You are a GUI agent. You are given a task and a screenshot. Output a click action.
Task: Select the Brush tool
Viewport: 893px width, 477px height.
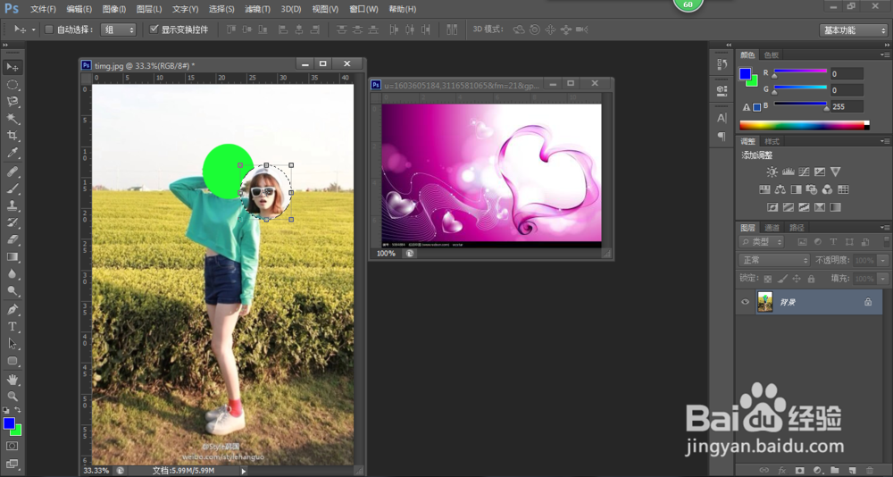tap(12, 188)
